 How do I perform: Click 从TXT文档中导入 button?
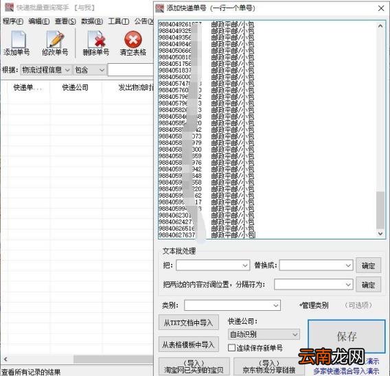click(189, 322)
